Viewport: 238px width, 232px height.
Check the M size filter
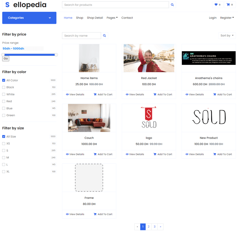[4, 157]
